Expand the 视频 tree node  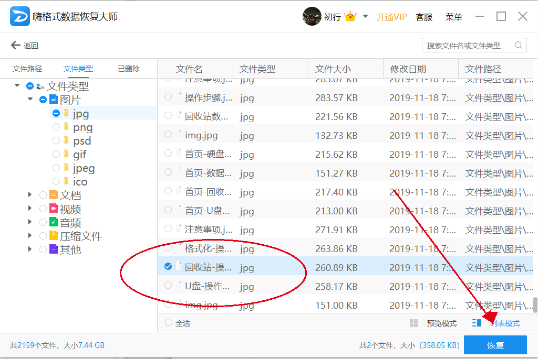(30, 209)
